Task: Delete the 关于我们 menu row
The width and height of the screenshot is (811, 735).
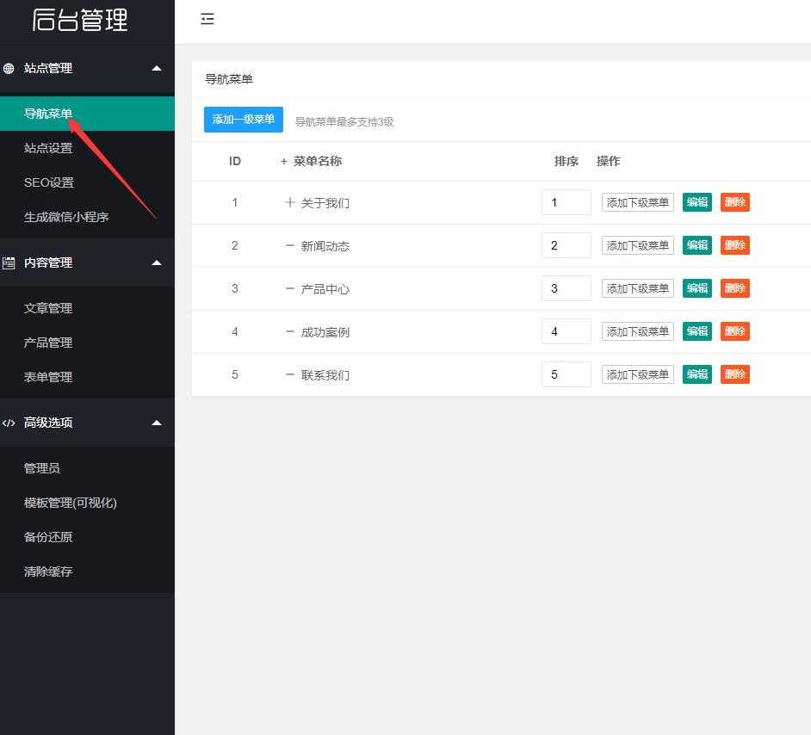Action: (735, 202)
